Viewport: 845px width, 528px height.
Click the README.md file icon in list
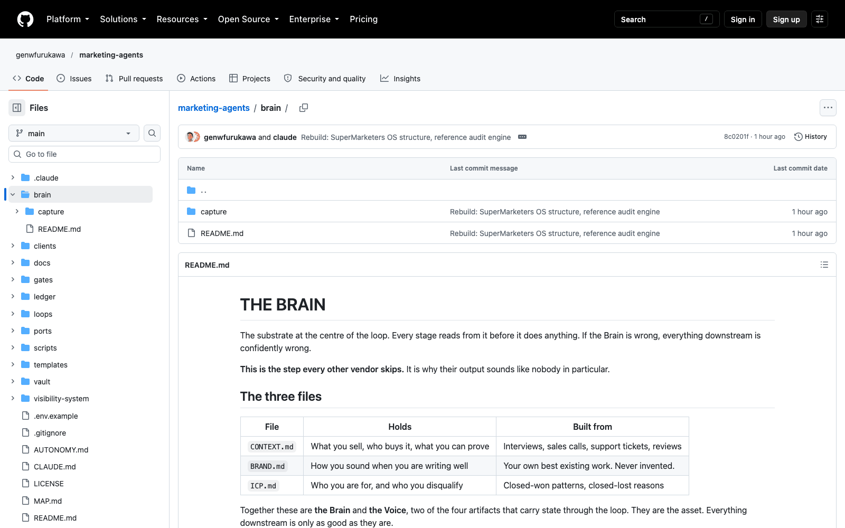click(191, 233)
